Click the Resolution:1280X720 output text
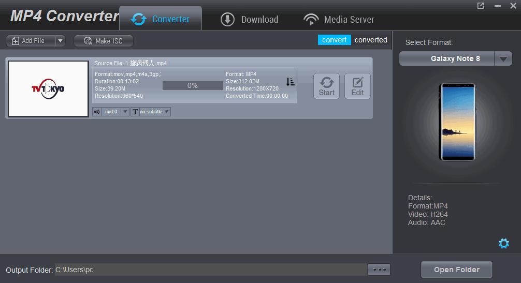 [x=252, y=88]
